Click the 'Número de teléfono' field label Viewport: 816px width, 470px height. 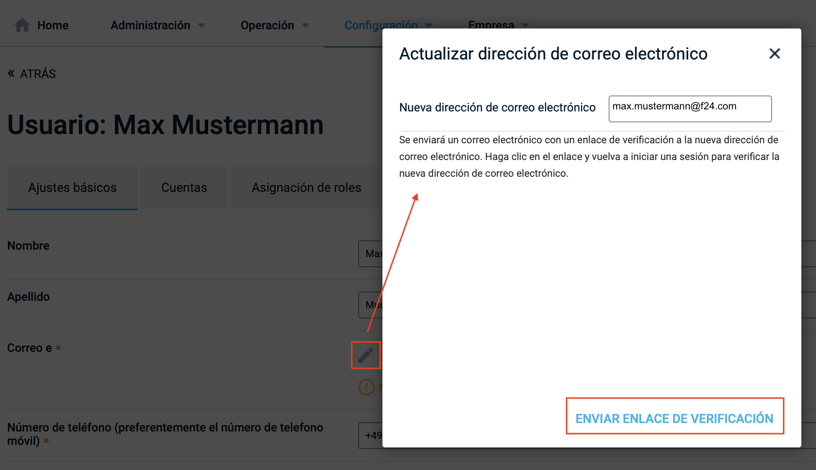165,434
